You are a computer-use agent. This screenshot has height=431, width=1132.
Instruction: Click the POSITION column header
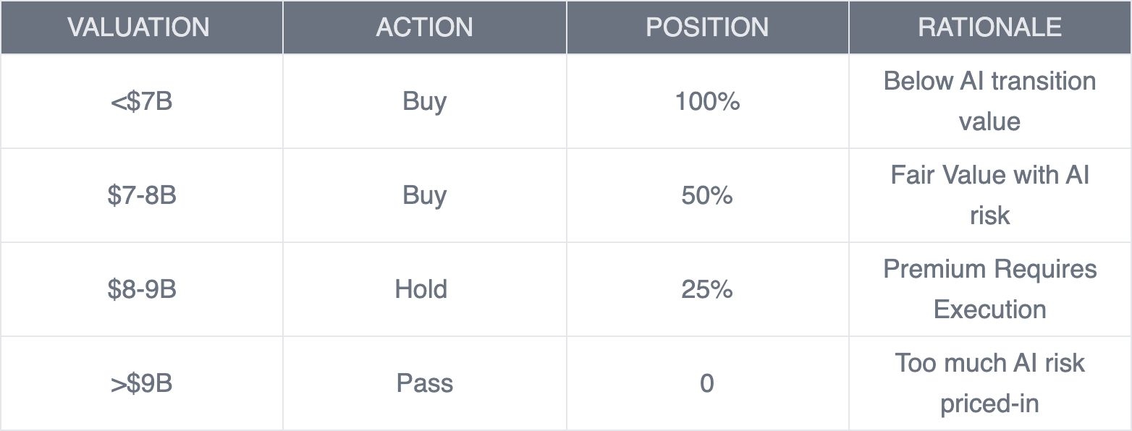707,27
